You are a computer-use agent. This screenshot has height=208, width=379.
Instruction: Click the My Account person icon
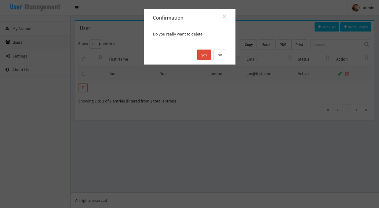(x=7, y=28)
